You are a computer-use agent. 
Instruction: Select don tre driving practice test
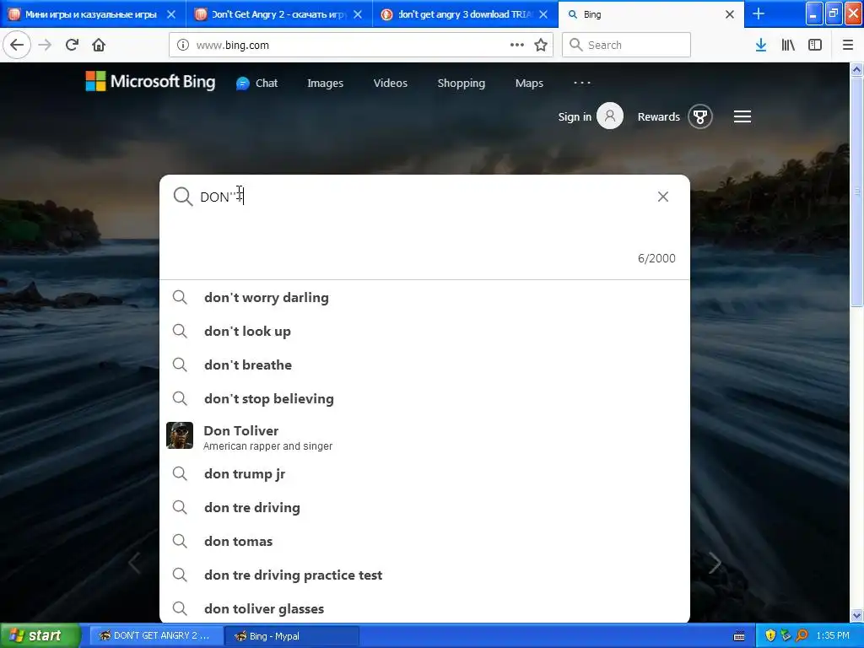[424, 575]
